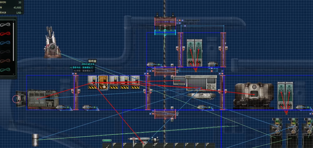Select the small status monitor screen
Screen dimensions: 313x148
point(179,80)
